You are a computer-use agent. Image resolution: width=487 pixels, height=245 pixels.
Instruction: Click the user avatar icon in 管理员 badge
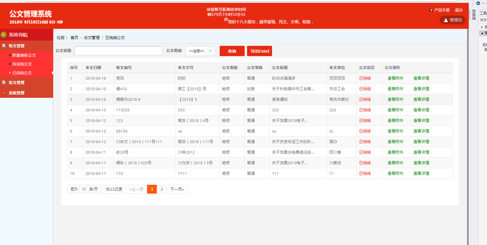click(x=446, y=20)
